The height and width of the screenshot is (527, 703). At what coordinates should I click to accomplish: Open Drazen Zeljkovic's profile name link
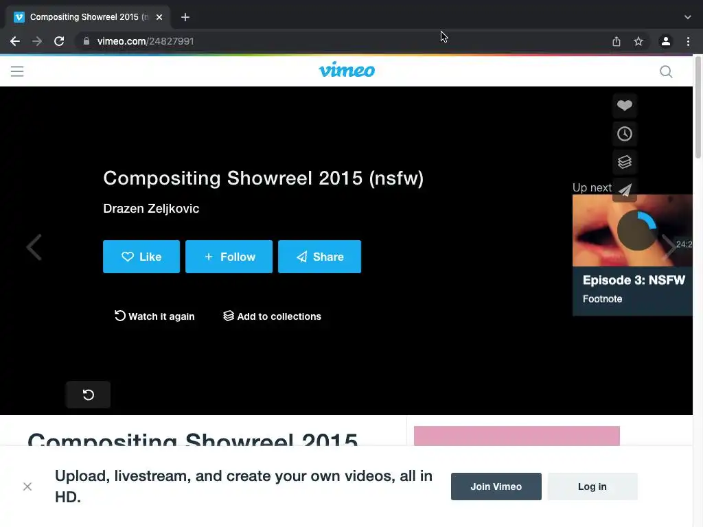click(151, 209)
